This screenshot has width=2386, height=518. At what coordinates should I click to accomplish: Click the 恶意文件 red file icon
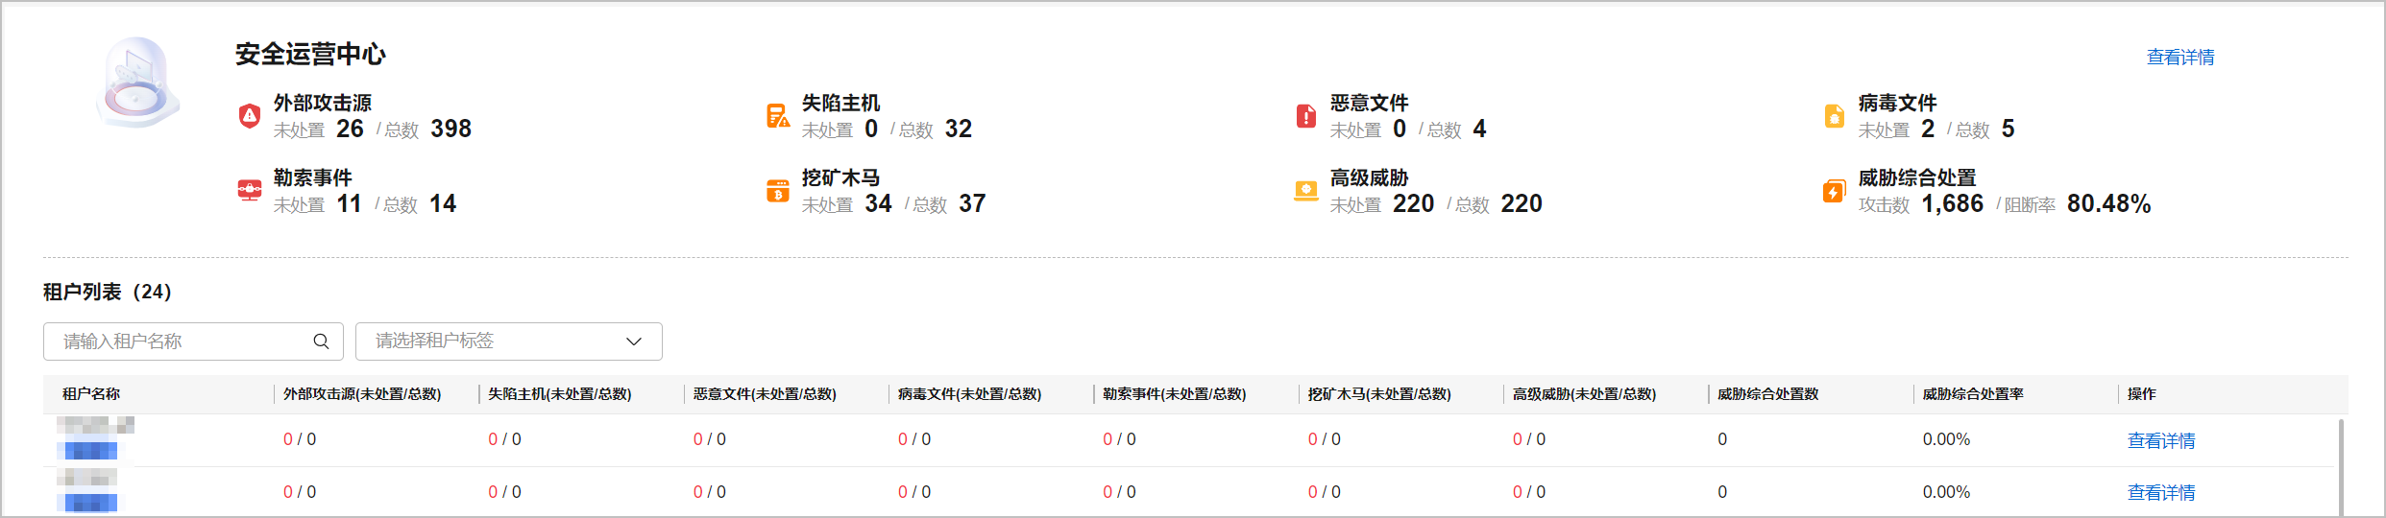pos(1306,116)
